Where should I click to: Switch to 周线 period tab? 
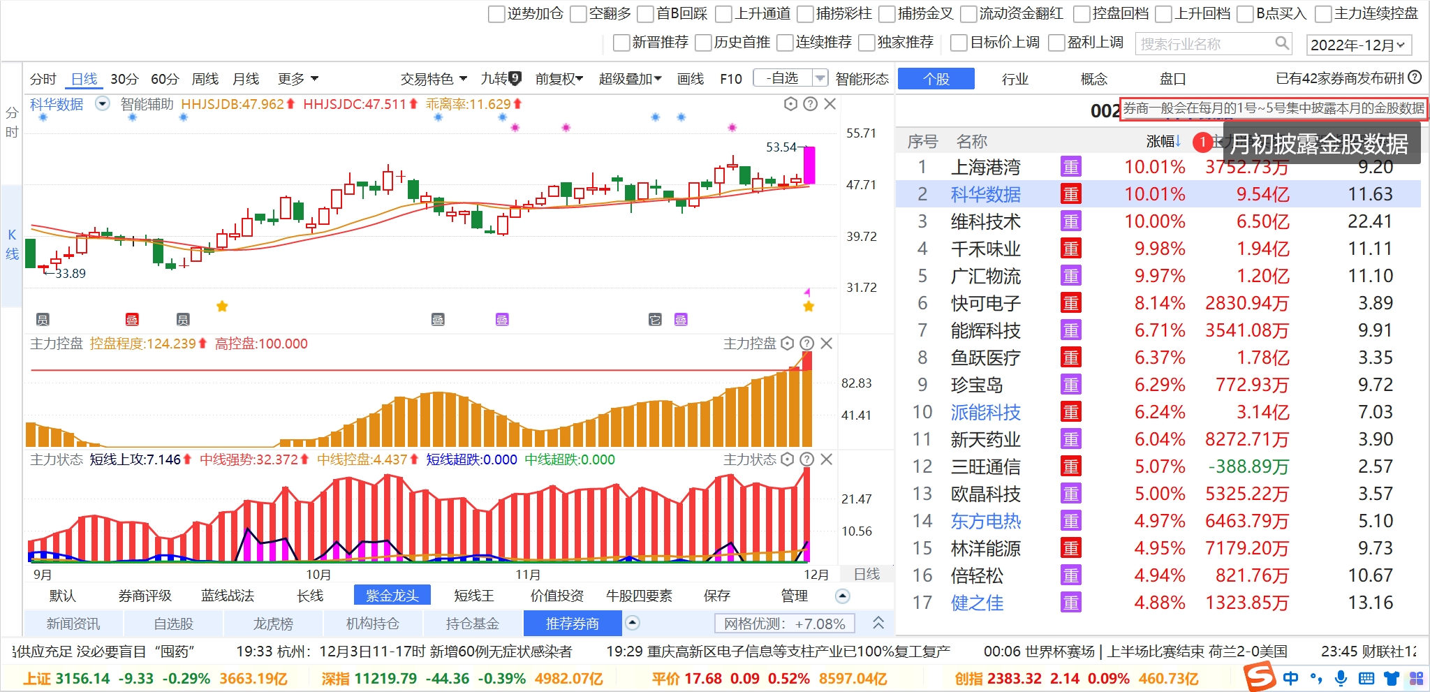click(205, 79)
